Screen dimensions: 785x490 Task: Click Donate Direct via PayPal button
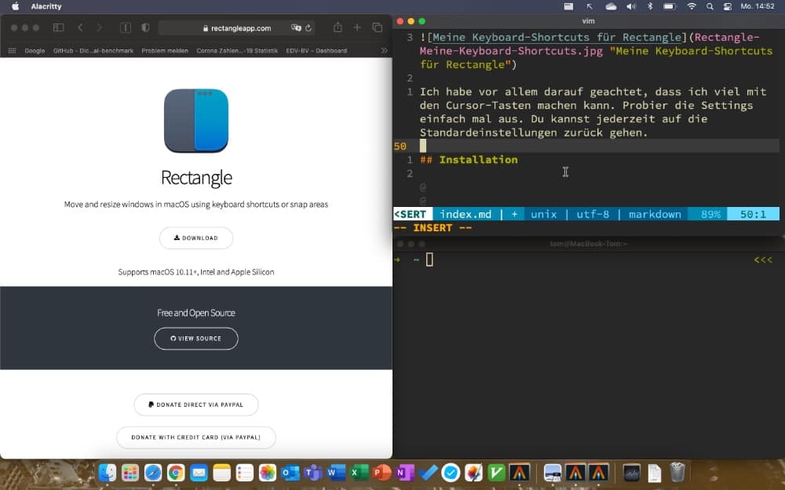click(196, 405)
